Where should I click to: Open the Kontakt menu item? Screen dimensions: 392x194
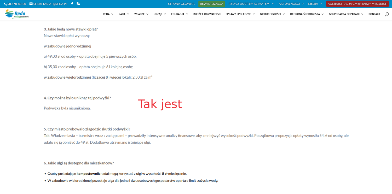point(374,14)
